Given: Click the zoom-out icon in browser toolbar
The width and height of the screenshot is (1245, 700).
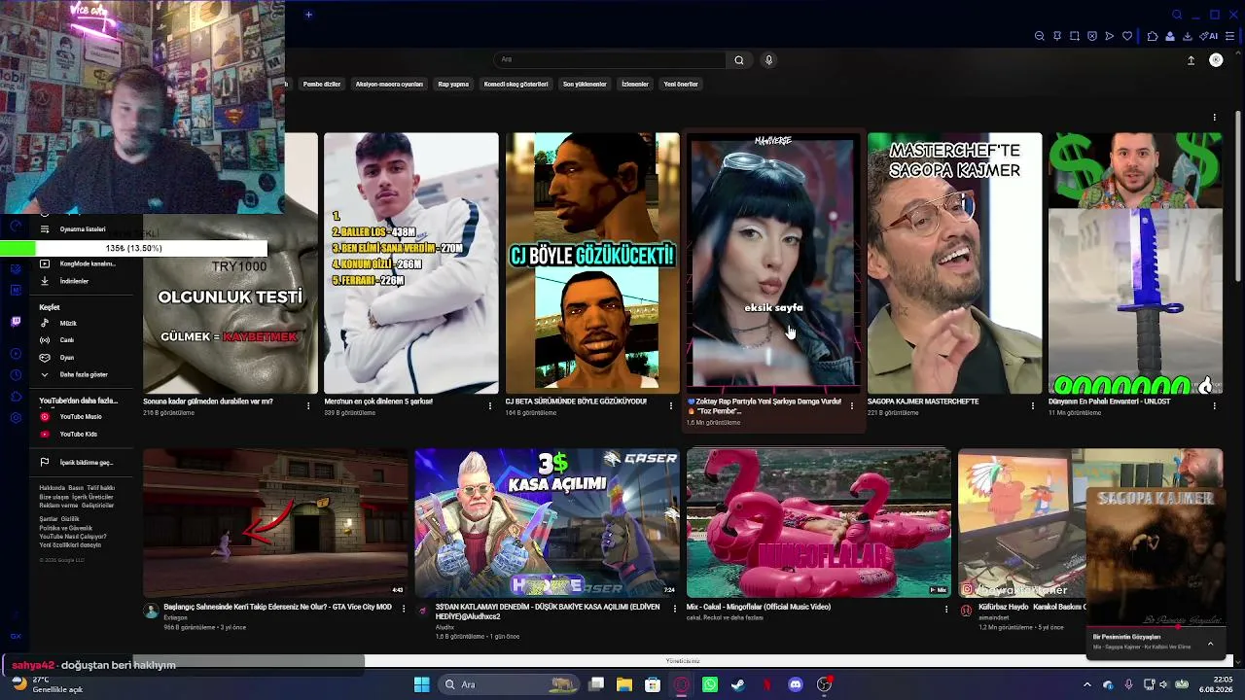Looking at the screenshot, I should pos(1040,36).
